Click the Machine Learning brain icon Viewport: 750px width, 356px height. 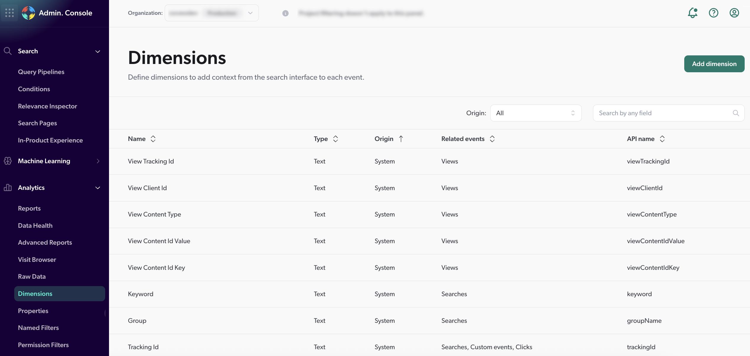[8, 161]
